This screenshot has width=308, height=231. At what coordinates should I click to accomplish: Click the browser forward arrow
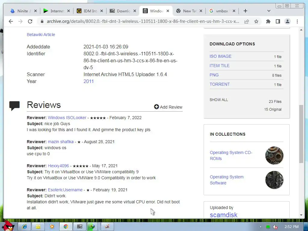pyautogui.click(x=20, y=21)
